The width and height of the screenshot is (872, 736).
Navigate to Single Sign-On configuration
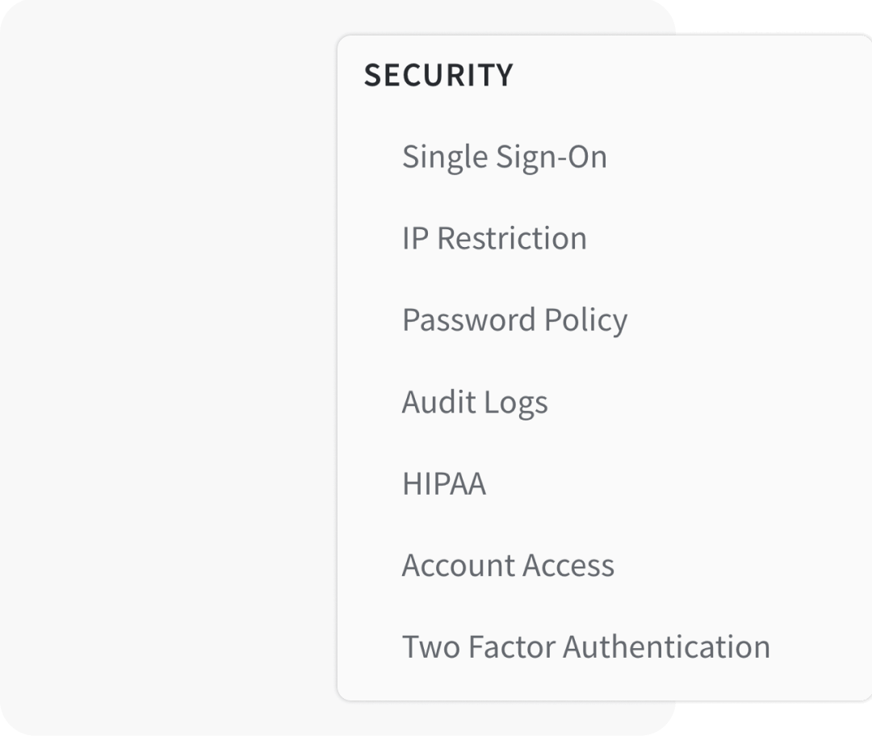pyautogui.click(x=505, y=157)
